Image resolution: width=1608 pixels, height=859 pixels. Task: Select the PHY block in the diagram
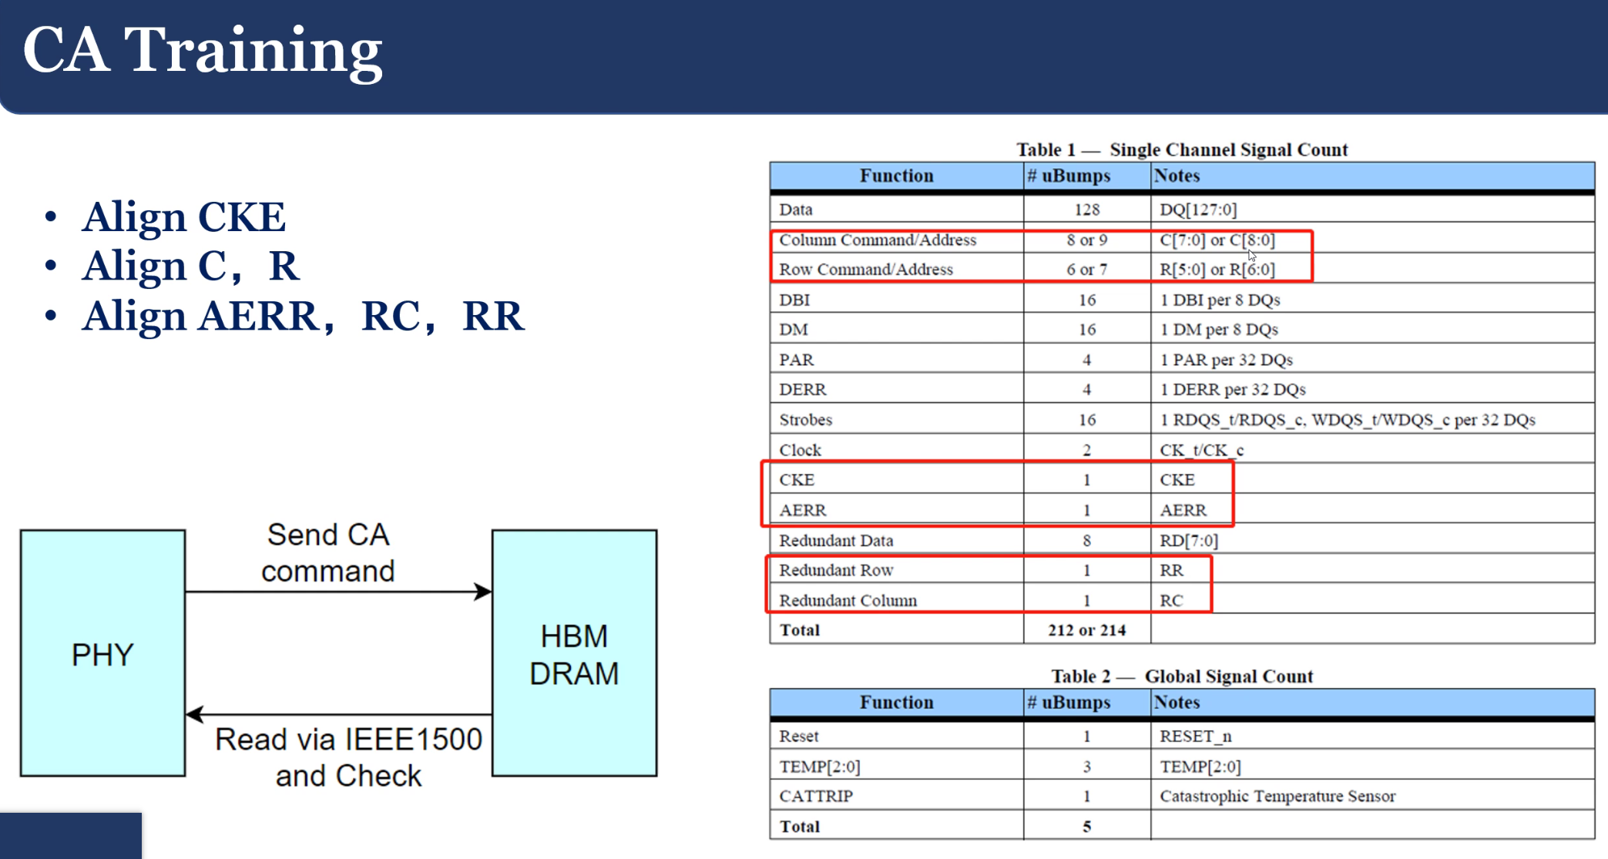[102, 653]
